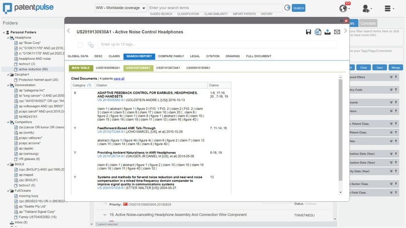The image size is (406, 228).
Task: Click the PatentPulse logo
Action: (x=28, y=8)
